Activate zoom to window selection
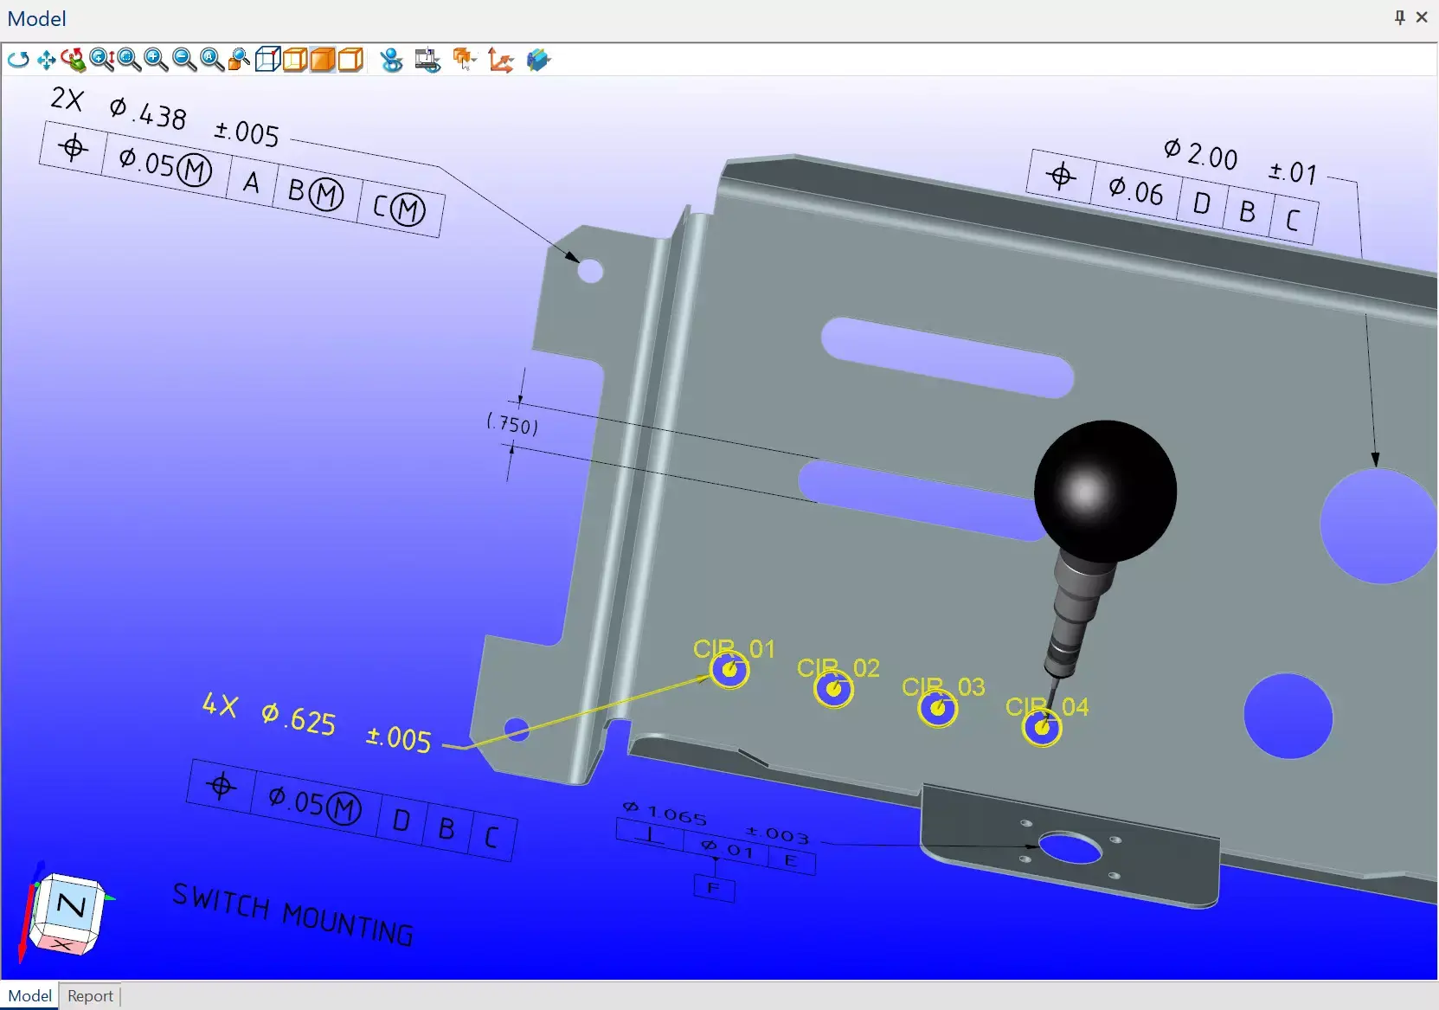The width and height of the screenshot is (1439, 1010). (x=128, y=60)
